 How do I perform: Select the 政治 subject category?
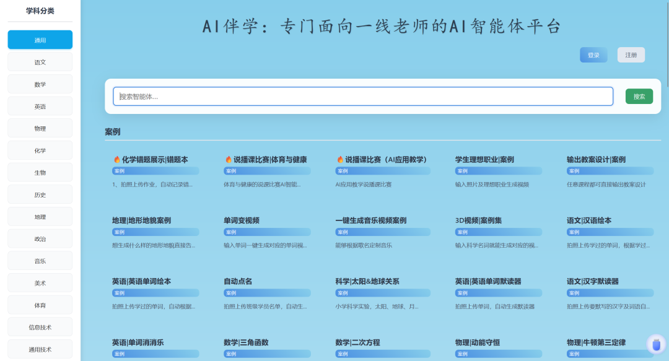pos(40,238)
